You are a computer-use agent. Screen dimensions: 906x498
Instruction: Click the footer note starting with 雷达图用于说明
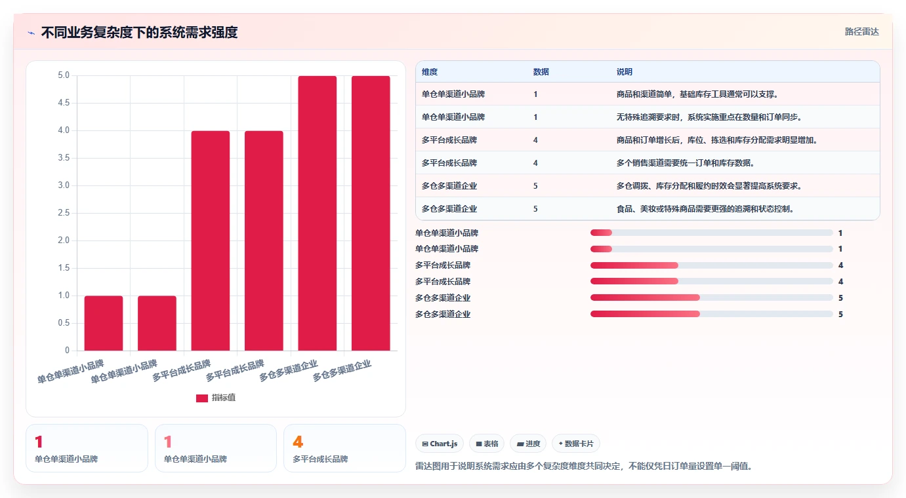(x=584, y=467)
